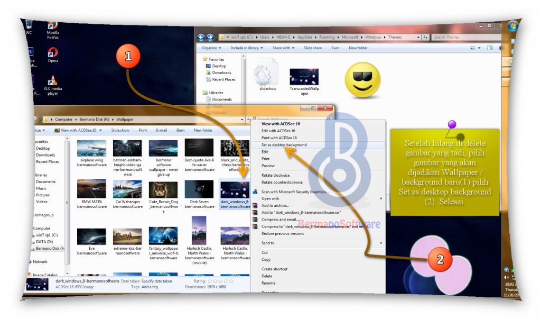
Task: Open Include in library dropdown
Action: [x=246, y=48]
